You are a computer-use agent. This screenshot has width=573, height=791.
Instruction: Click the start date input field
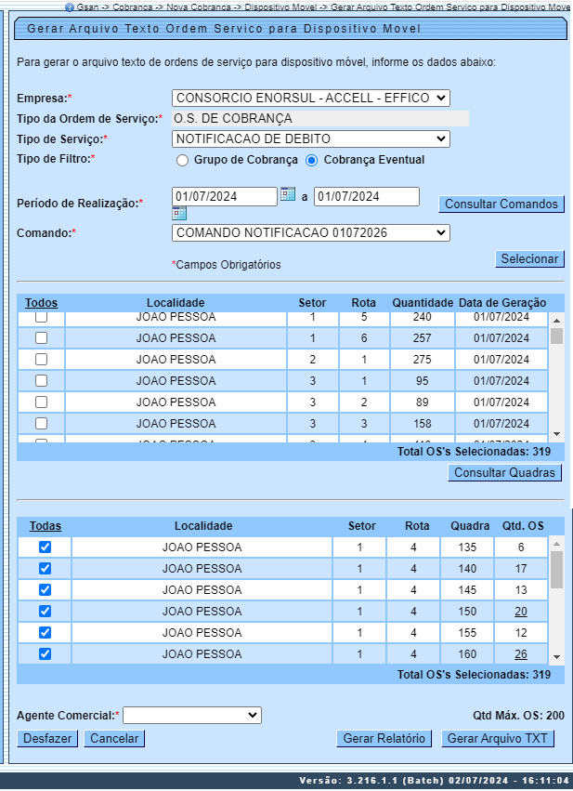[224, 196]
